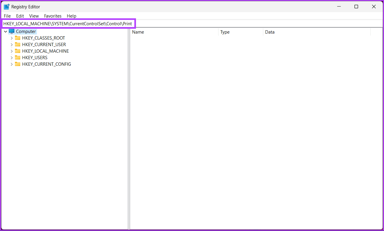Select the HKEY_CURRENT_CONFIG tree label
Viewport: 384px width, 231px height.
[47, 64]
